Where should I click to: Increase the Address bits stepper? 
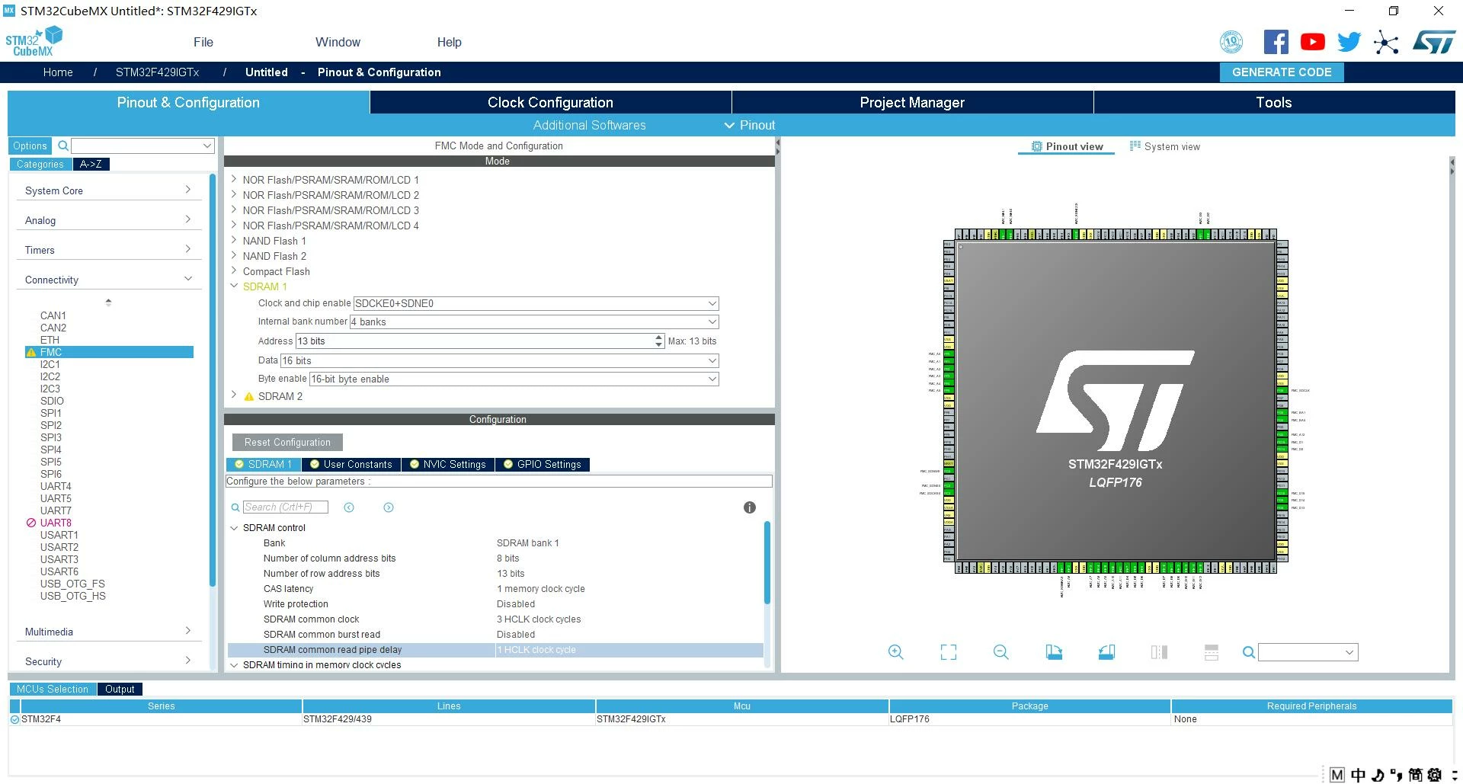(659, 338)
